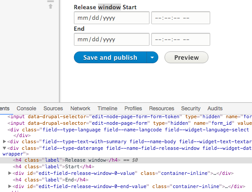Screen dimensions: 252x192
Task: Switch to the Sources tab
Action: point(53,109)
